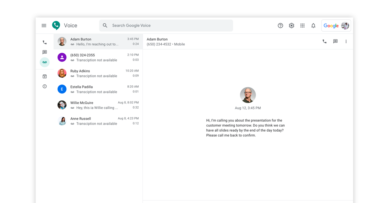Image resolution: width=388 pixels, height=203 pixels.
Task: Open Settings gear icon
Action: coord(291,26)
